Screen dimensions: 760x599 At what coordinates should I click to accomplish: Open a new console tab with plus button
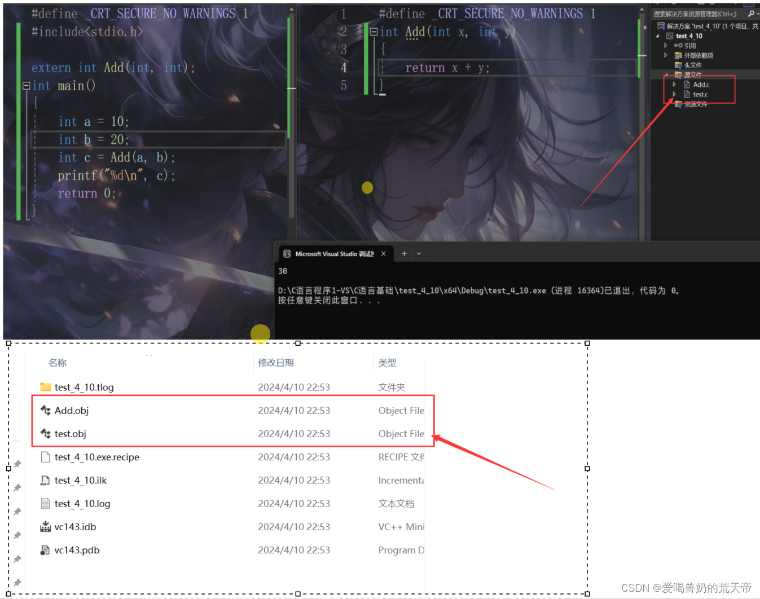click(x=404, y=254)
